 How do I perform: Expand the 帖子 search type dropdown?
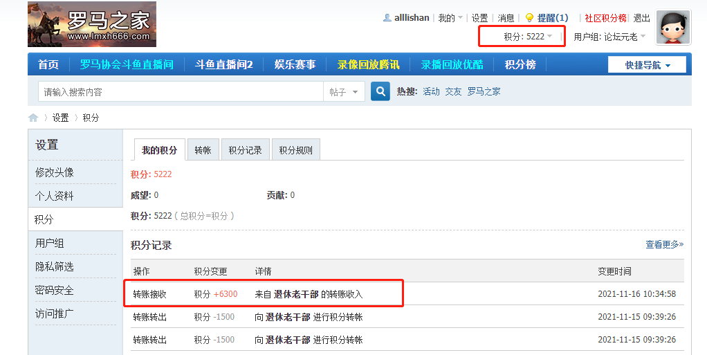[344, 92]
